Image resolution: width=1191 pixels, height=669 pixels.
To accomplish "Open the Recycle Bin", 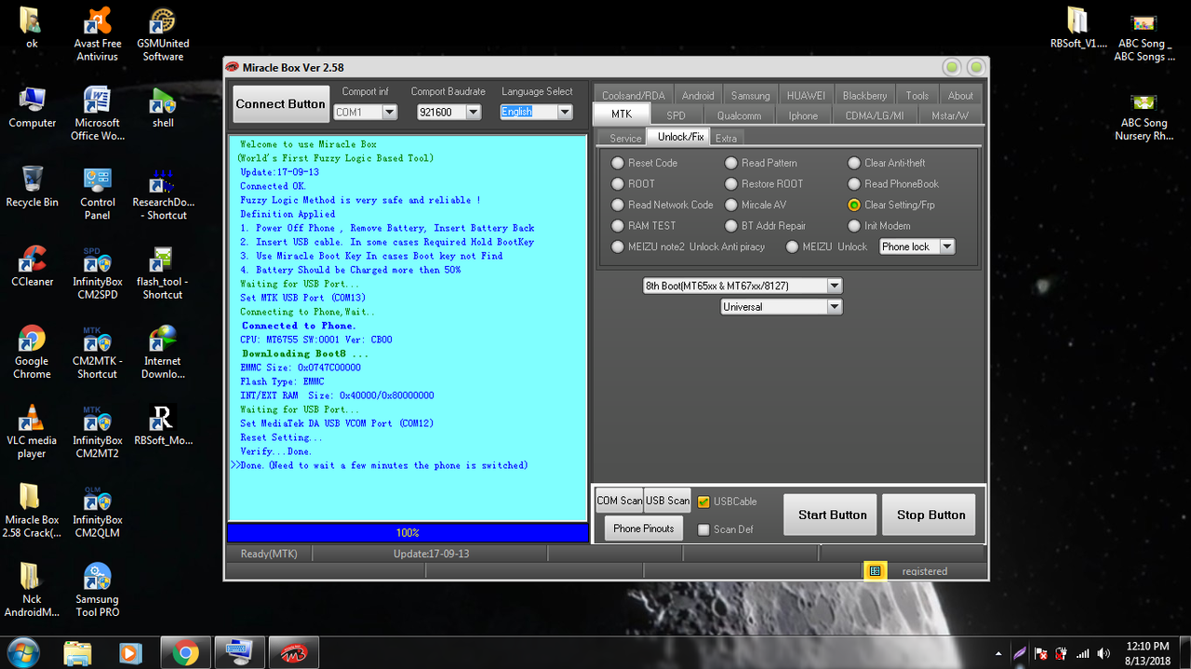I will tap(32, 186).
